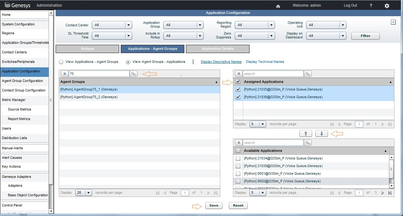Save the application assignment changes
403x216 pixels.
tap(214, 206)
